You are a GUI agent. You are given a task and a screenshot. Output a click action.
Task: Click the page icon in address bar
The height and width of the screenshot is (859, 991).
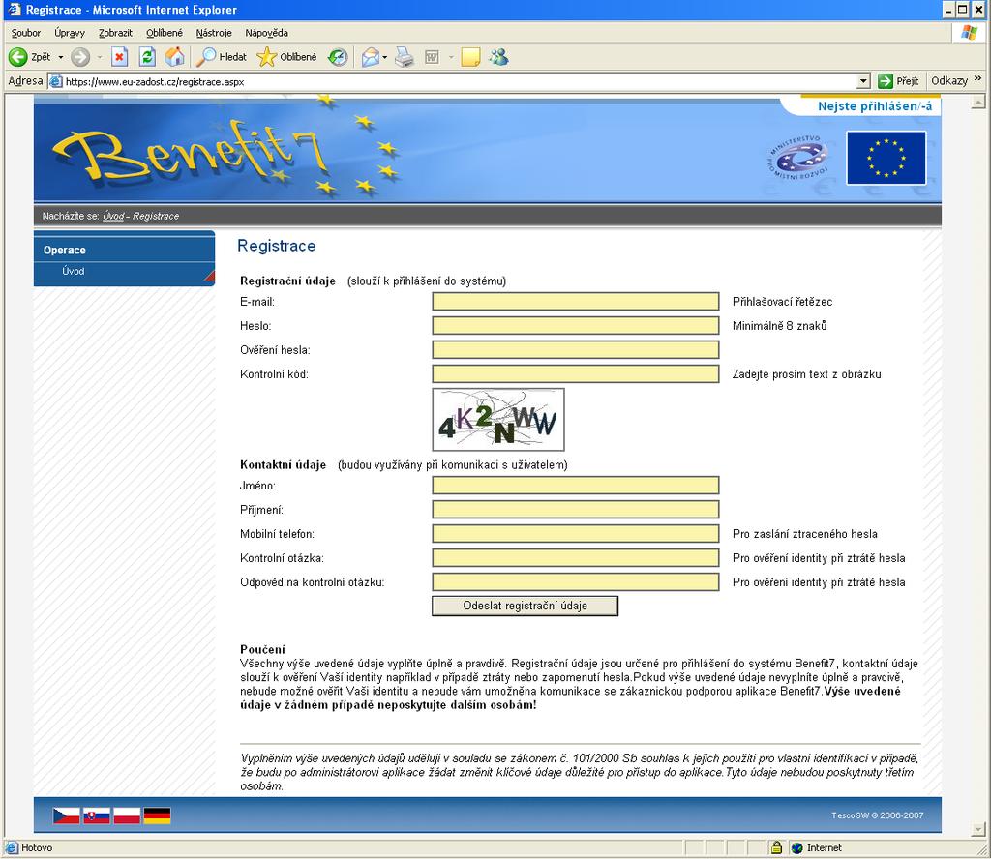[x=55, y=81]
